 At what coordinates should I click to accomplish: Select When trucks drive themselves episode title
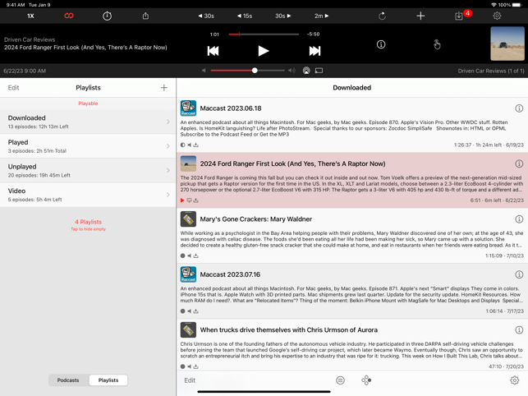(x=288, y=330)
